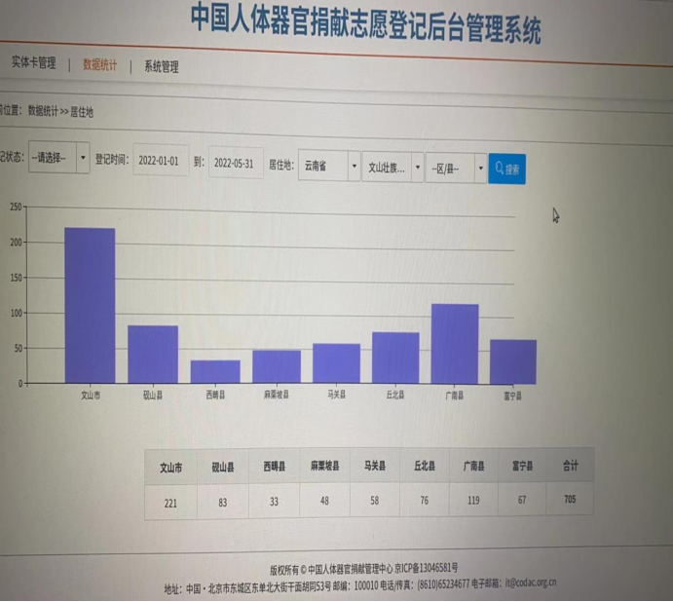Click the 文山市 x-axis label under chart

(91, 395)
